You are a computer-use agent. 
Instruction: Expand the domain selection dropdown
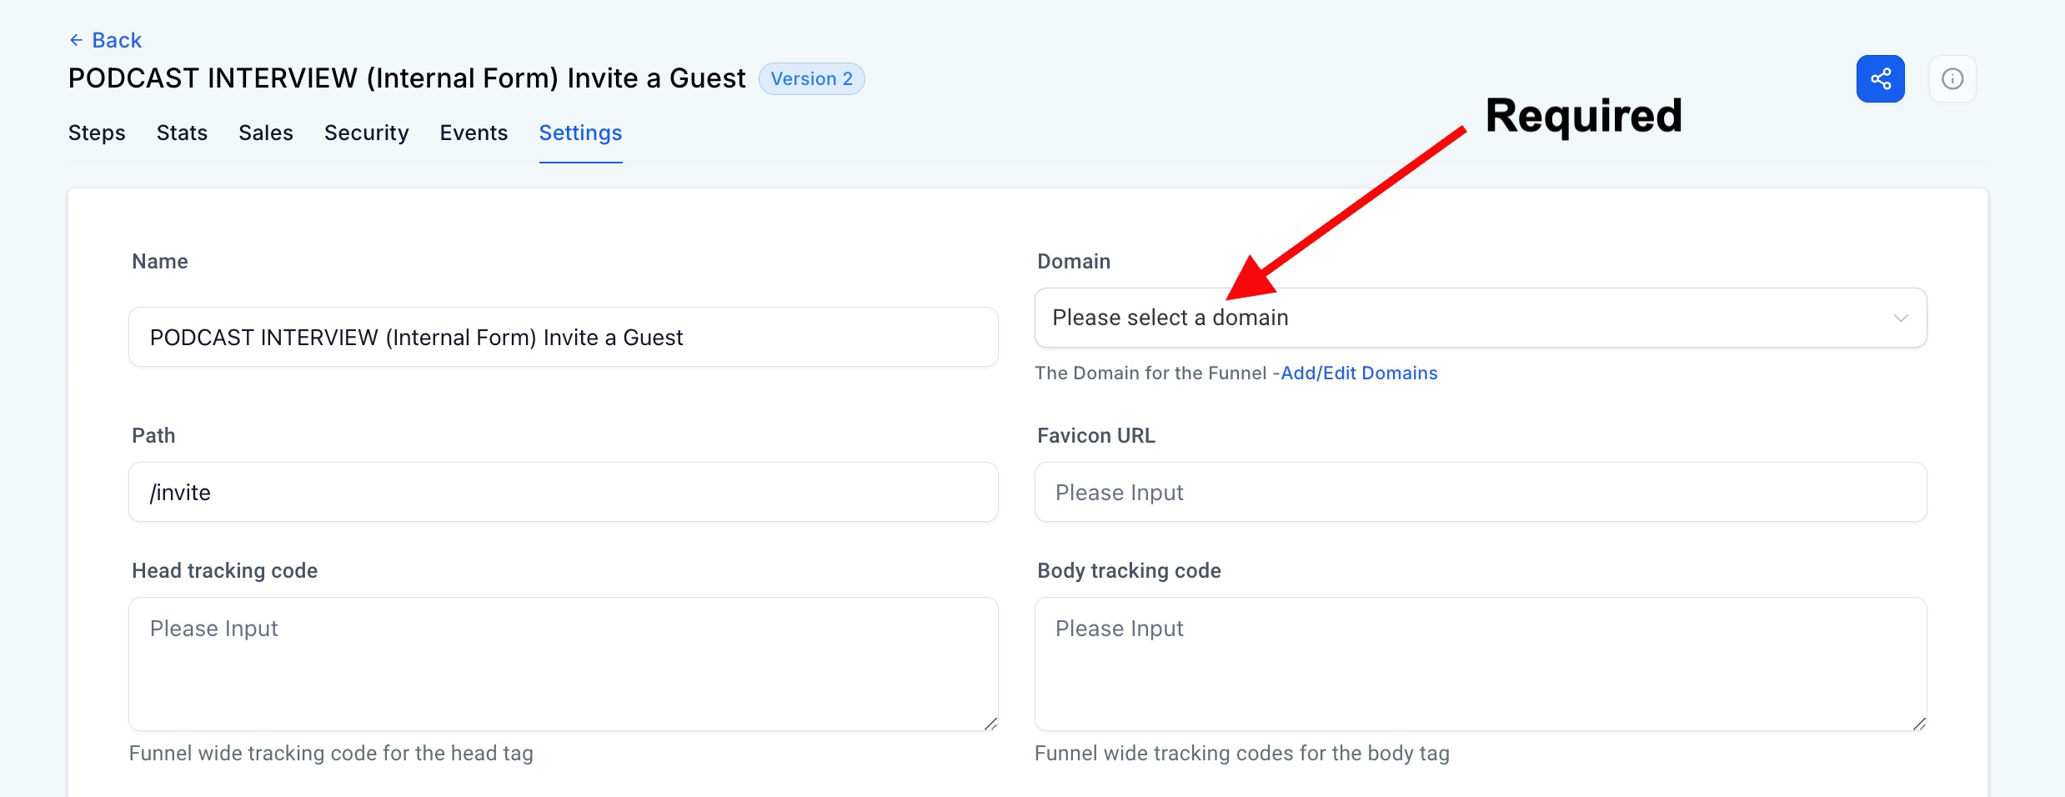click(x=1480, y=318)
